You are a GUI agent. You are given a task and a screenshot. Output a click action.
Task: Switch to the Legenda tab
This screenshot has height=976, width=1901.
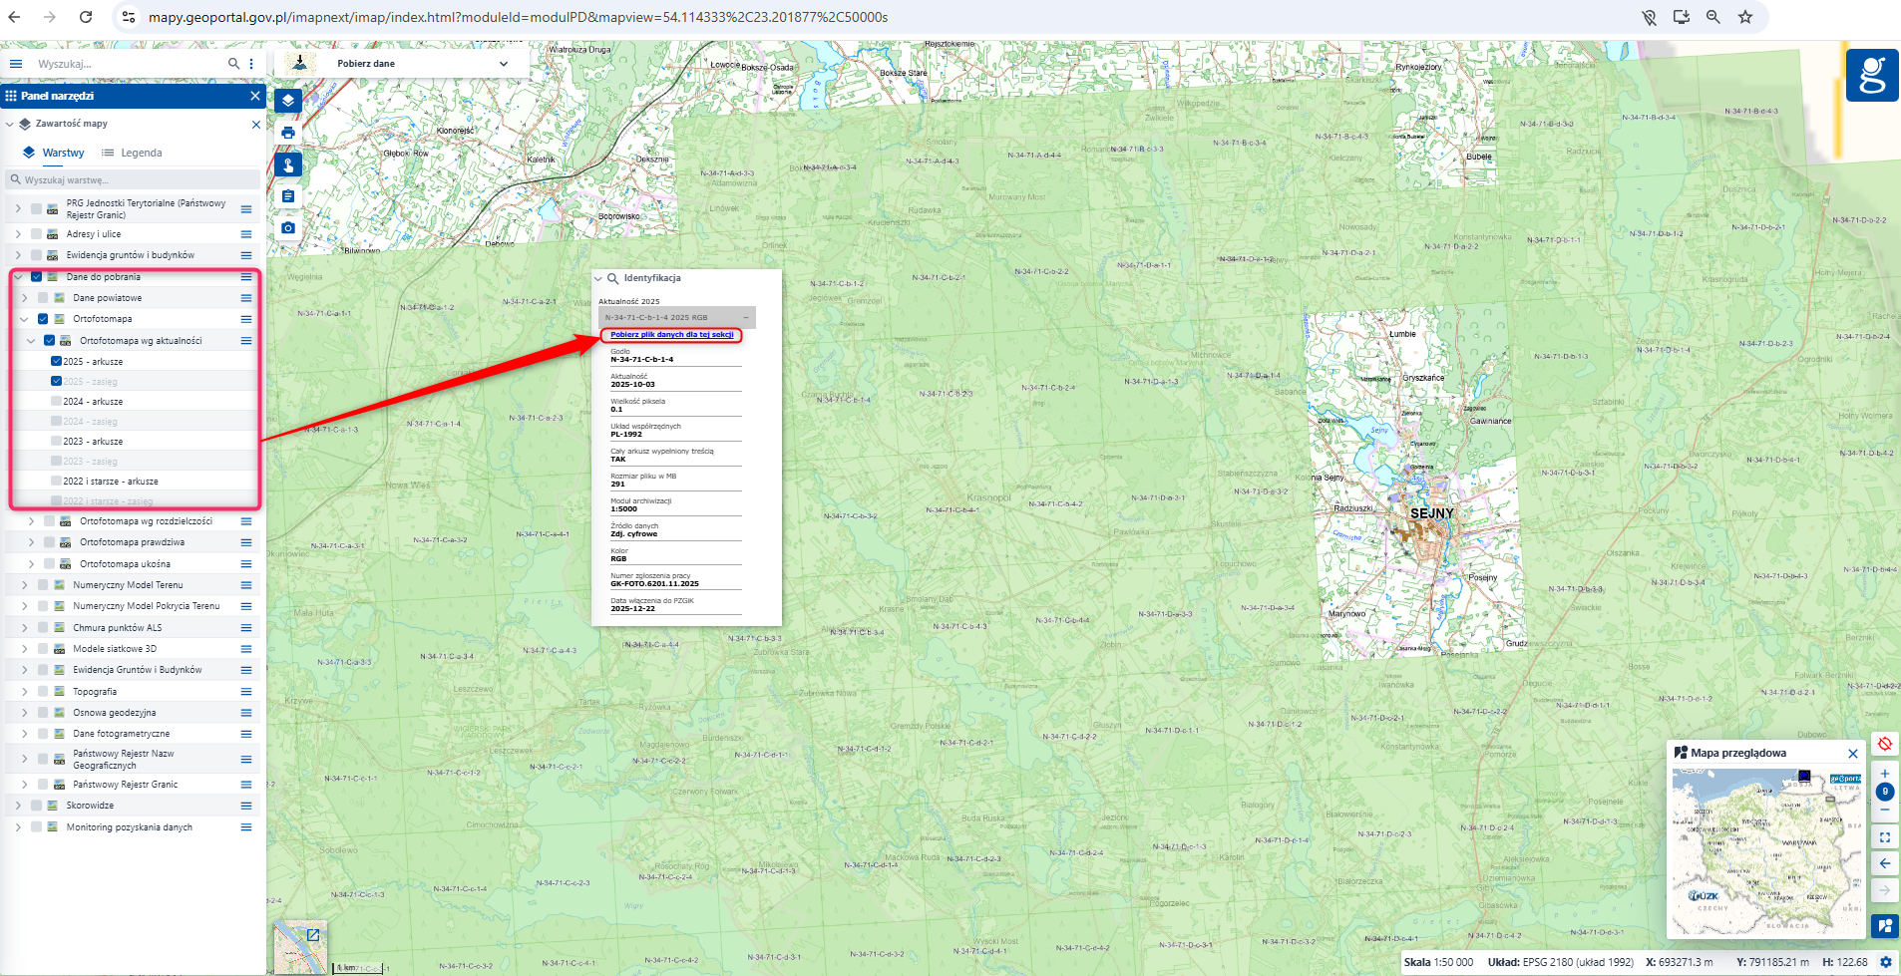[x=133, y=153]
